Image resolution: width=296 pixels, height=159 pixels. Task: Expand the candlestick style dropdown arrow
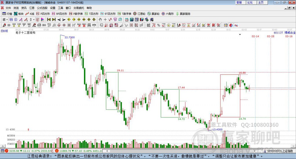pos(34,20)
